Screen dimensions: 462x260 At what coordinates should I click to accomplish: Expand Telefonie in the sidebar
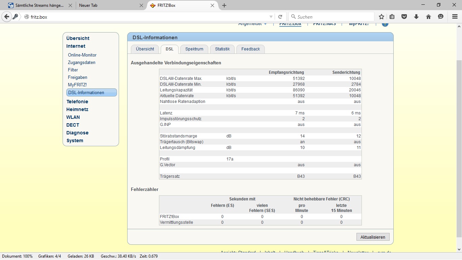77,102
